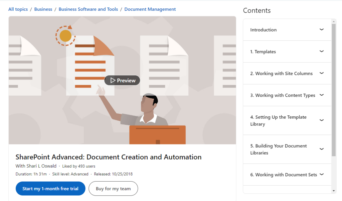342x201 pixels.
Task: Click the course illustration thumbnail
Action: click(122, 80)
